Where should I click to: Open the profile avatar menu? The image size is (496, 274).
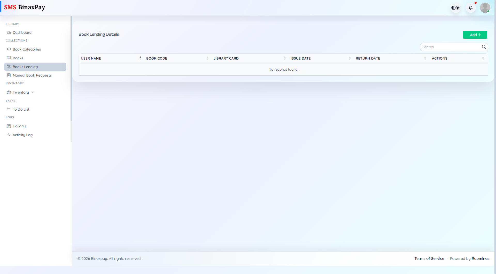pyautogui.click(x=485, y=8)
